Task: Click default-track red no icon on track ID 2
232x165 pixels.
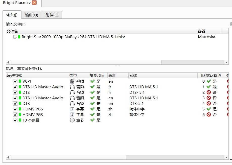Action: 209,92
